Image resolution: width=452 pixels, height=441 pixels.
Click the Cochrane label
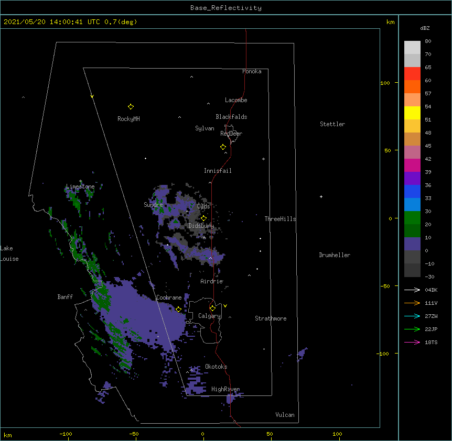tap(169, 297)
